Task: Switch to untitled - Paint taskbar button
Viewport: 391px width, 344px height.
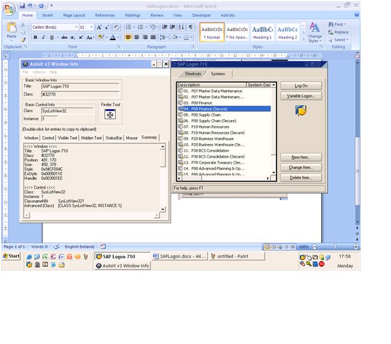Action: (236, 256)
